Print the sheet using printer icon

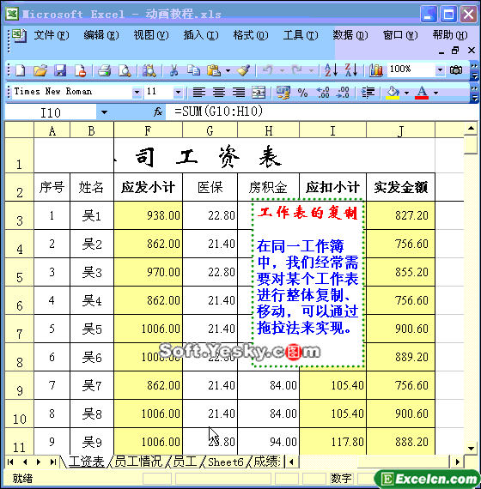(x=105, y=70)
